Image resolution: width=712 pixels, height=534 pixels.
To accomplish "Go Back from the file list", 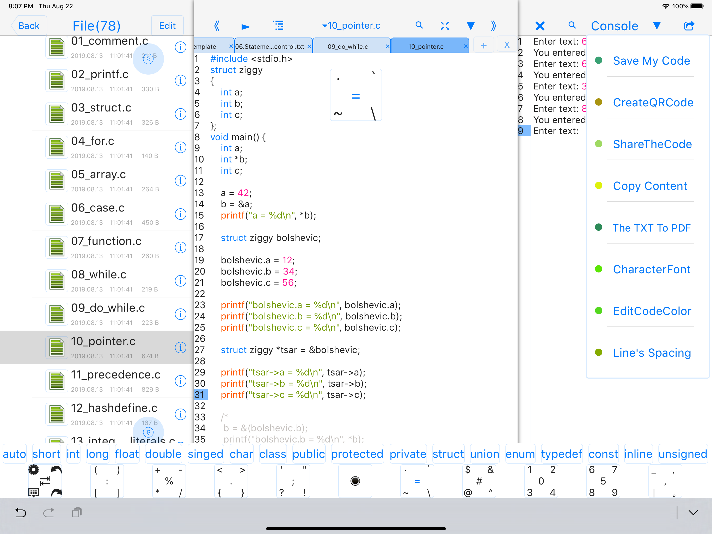I will pyautogui.click(x=29, y=26).
